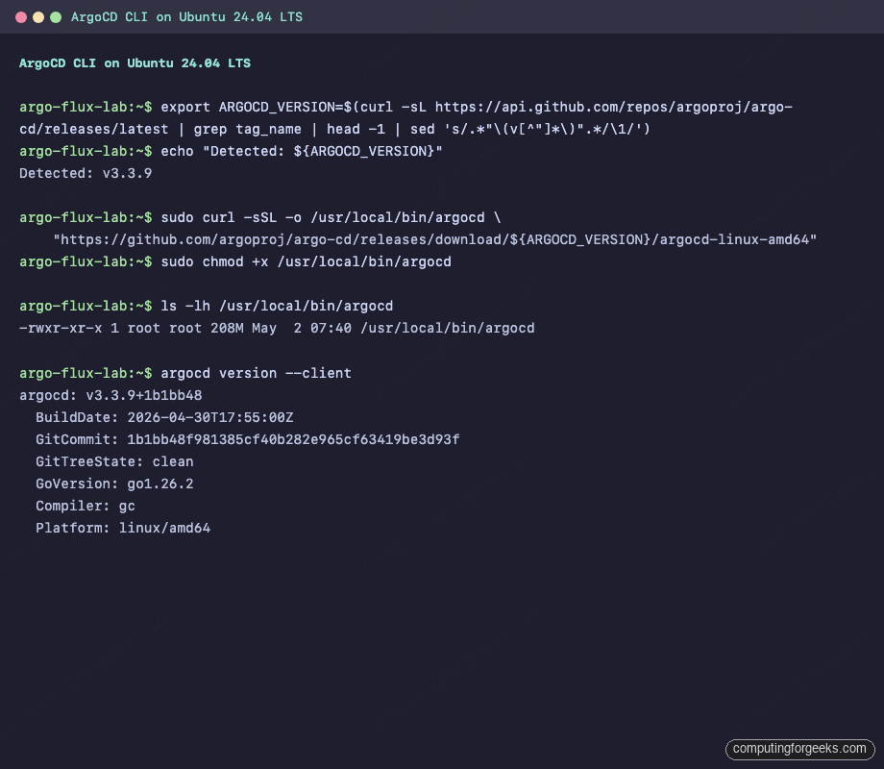Click the 'GitTreeState: clean' line
Image resolution: width=884 pixels, height=769 pixels.
click(x=114, y=461)
